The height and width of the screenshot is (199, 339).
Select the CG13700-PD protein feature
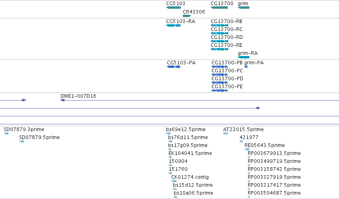[x=219, y=83]
